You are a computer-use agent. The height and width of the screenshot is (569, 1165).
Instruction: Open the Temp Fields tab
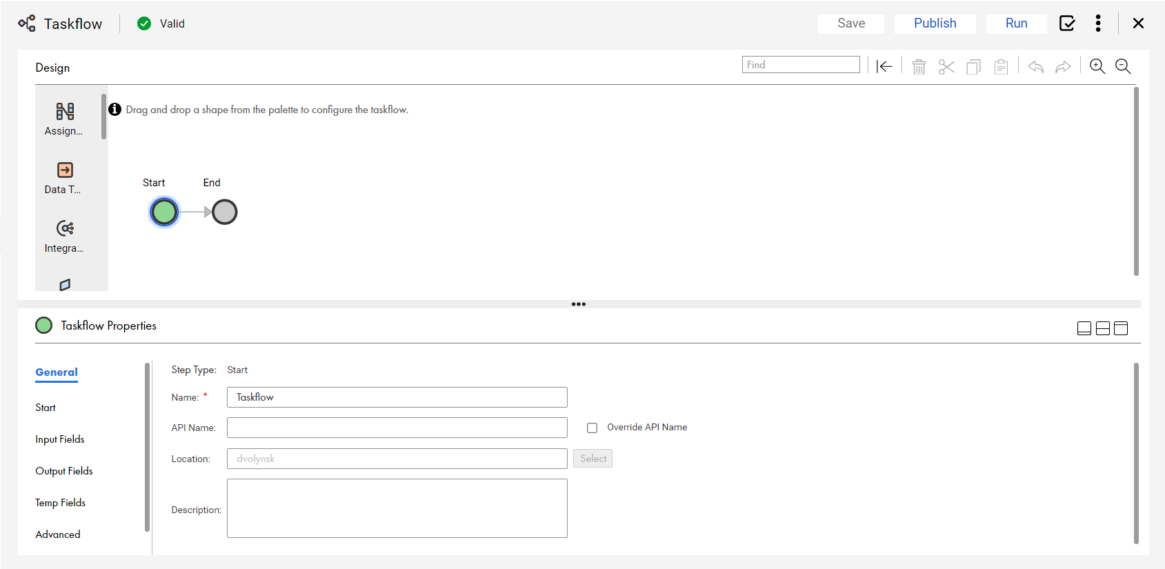(61, 503)
